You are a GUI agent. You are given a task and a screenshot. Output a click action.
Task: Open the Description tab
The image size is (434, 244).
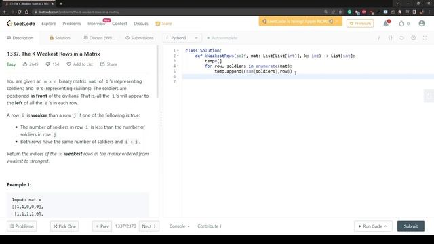click(x=20, y=38)
